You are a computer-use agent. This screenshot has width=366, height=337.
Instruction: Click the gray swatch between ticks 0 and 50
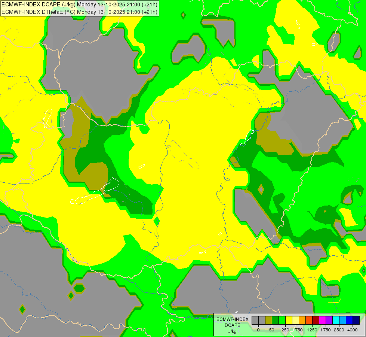(262, 320)
